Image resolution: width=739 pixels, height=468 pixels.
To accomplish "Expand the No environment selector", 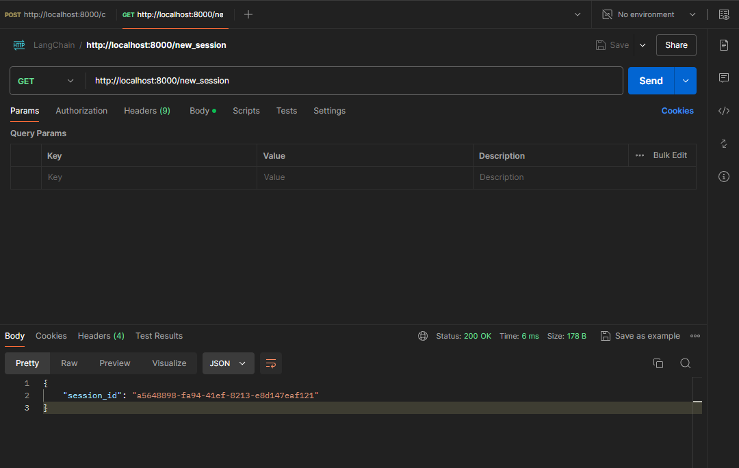I will (x=648, y=14).
